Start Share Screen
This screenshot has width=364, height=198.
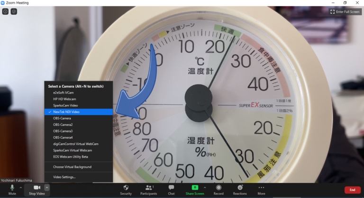[195, 190]
